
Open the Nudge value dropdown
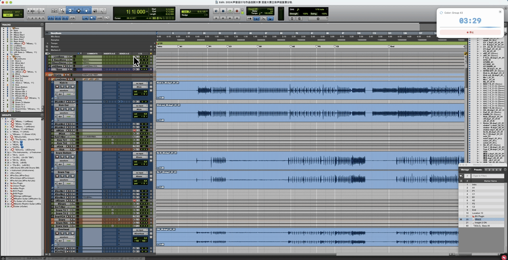206,15
